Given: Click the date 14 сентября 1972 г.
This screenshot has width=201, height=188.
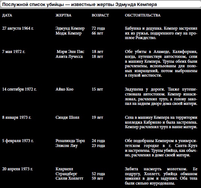Looking at the screenshot, I should coord(19,89).
